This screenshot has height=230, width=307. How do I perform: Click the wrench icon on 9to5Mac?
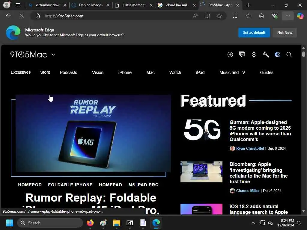[x=266, y=55]
